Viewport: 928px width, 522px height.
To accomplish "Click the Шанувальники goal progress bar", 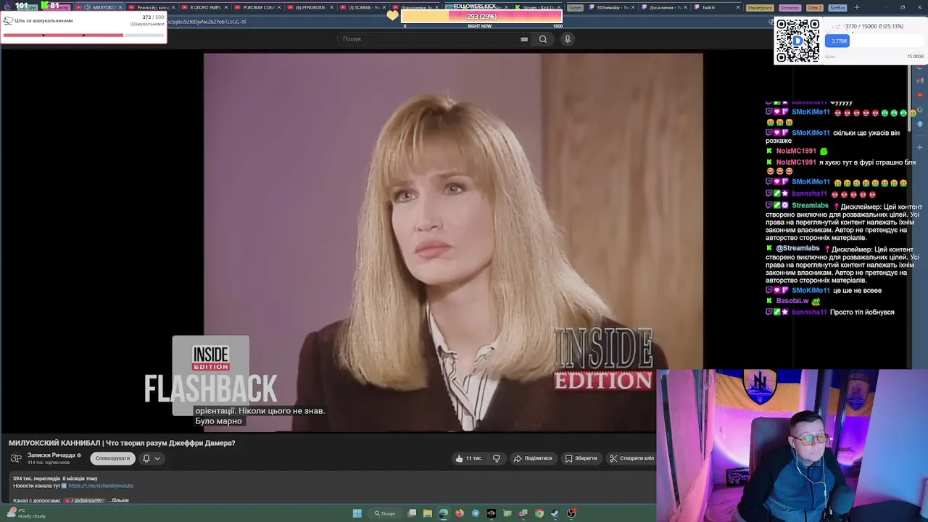I will click(x=83, y=35).
